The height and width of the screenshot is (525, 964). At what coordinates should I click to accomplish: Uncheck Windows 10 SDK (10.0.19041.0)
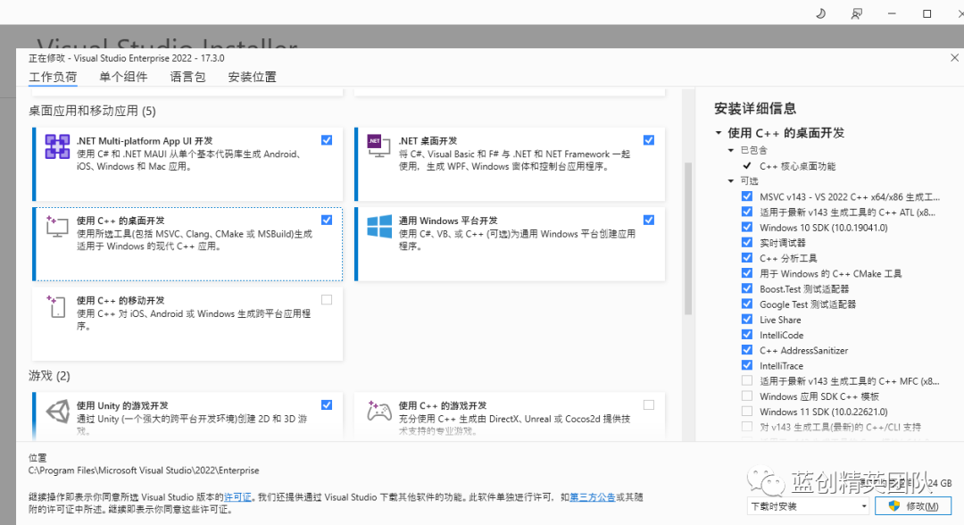tap(747, 228)
